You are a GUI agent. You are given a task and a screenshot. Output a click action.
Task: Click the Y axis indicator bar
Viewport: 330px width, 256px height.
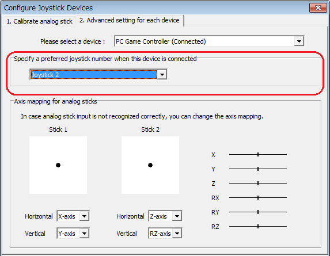258,169
